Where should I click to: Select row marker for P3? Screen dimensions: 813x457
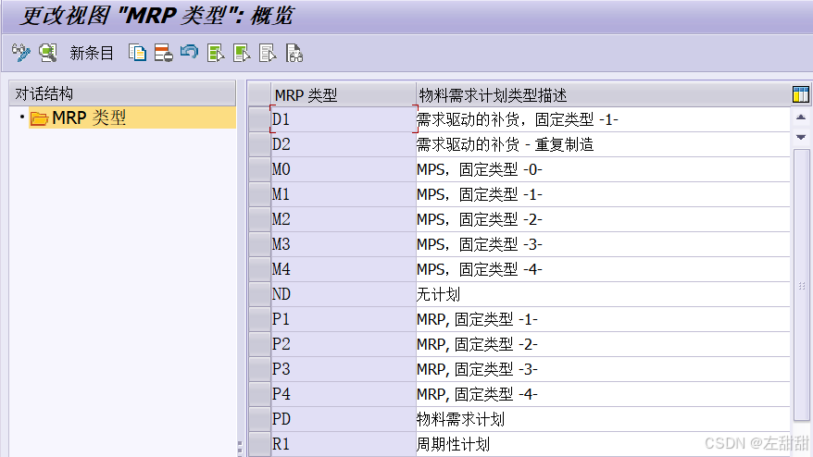click(x=259, y=369)
